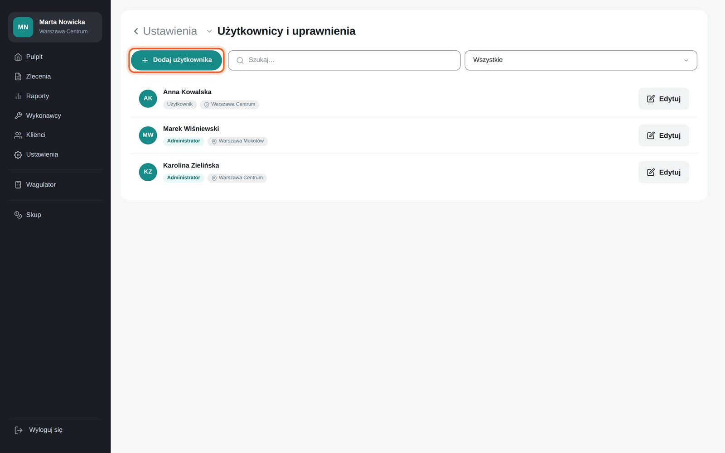
Task: Click Marek Wiśniewski's Administrator badge
Action: (x=184, y=141)
